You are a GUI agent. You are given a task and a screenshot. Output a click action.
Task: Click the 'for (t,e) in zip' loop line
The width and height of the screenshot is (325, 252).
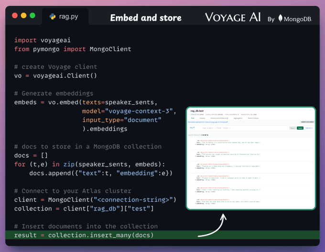89,164
